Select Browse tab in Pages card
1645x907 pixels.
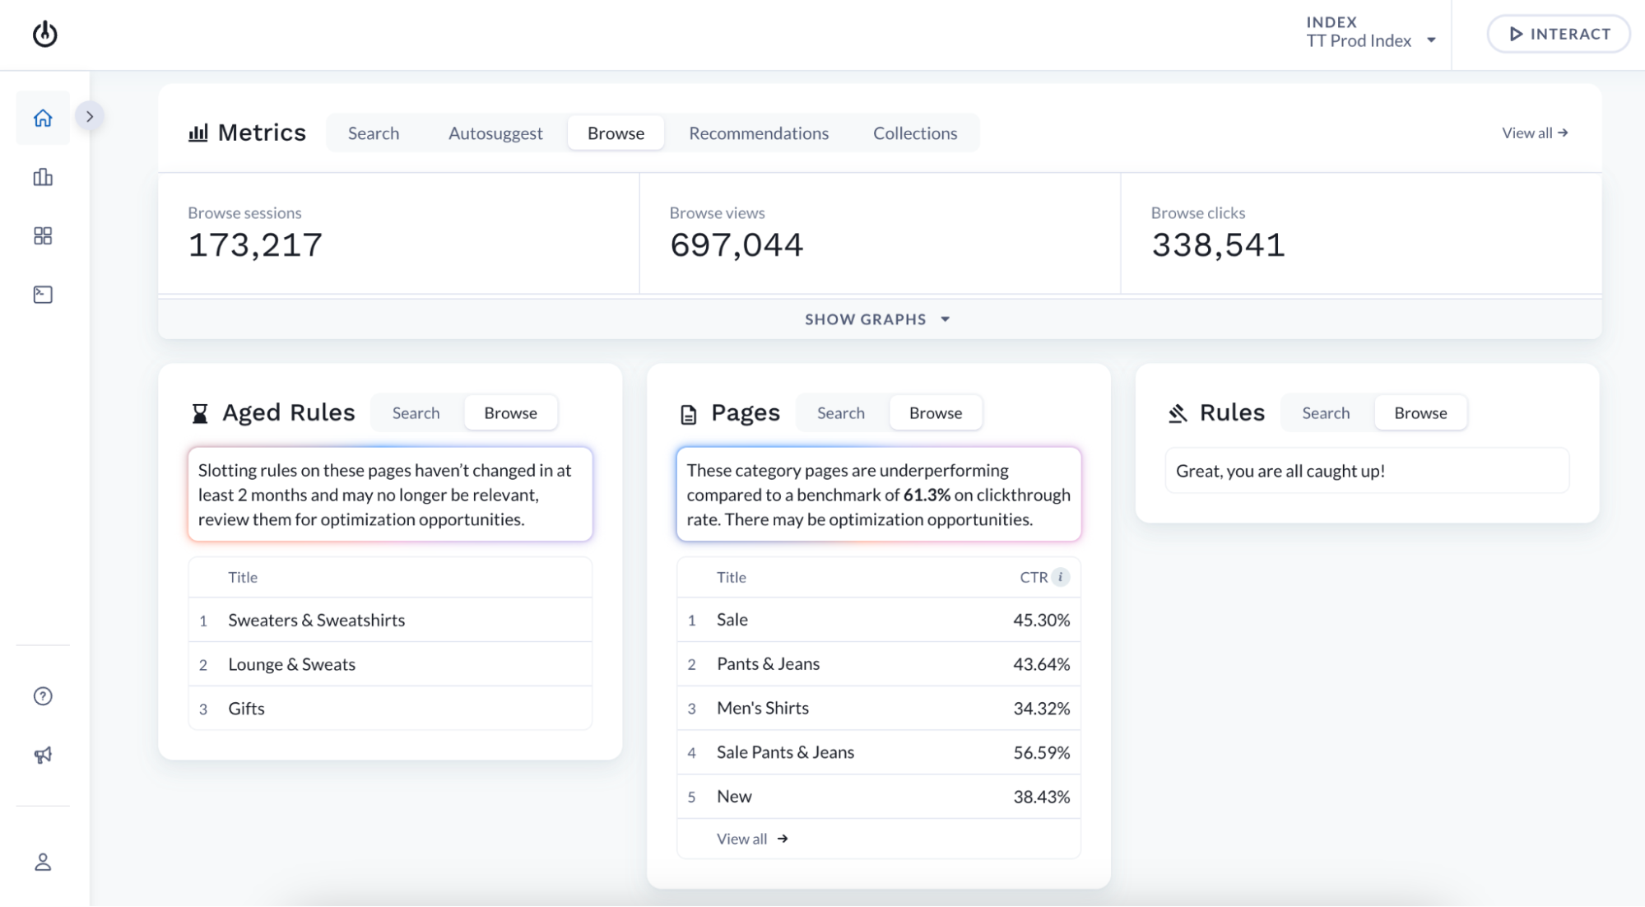tap(936, 413)
